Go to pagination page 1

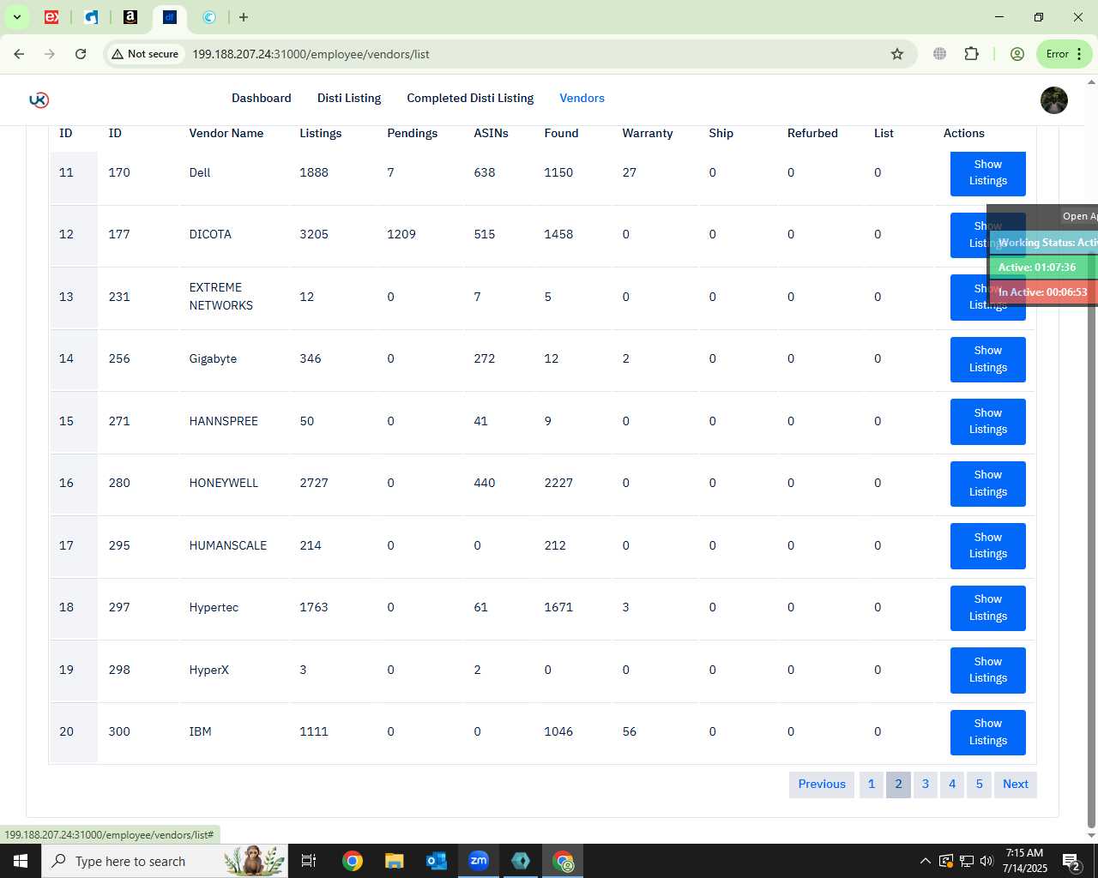click(872, 785)
